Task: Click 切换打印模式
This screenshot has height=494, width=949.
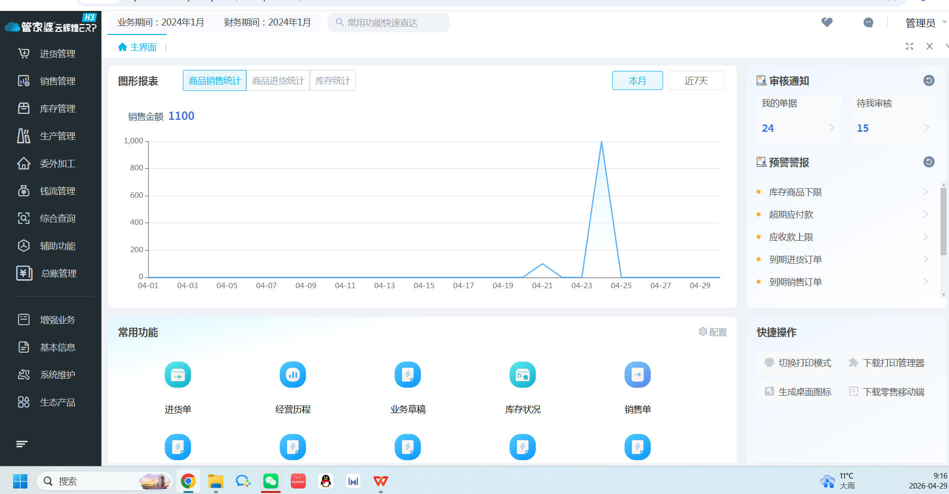Action: coord(798,363)
